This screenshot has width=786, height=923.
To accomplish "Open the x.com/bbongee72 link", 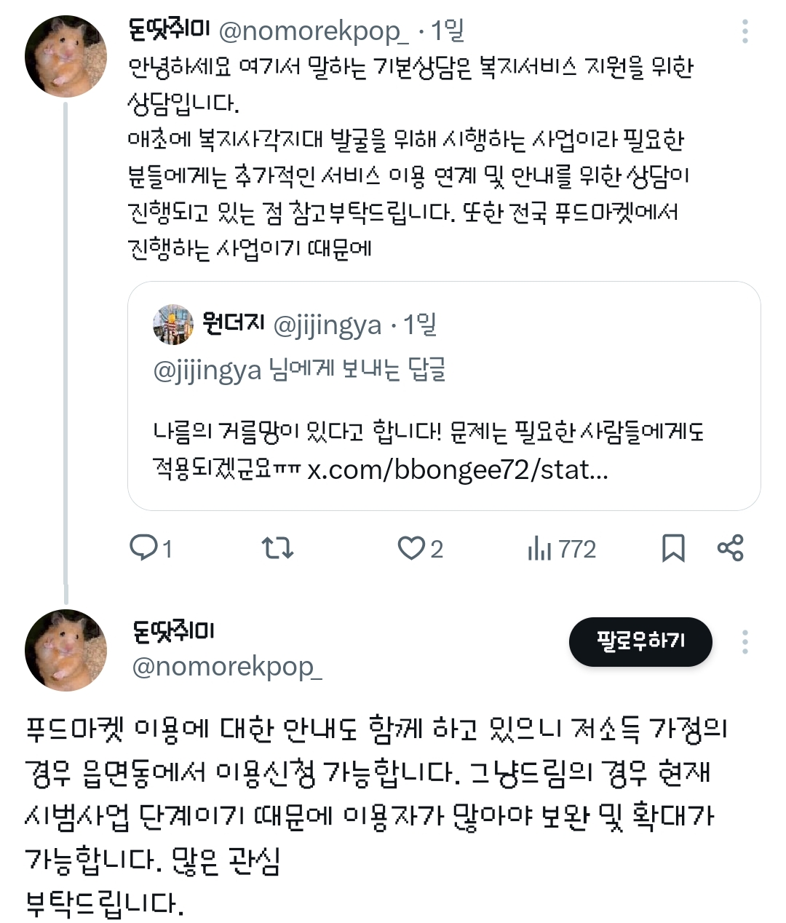I will (458, 470).
